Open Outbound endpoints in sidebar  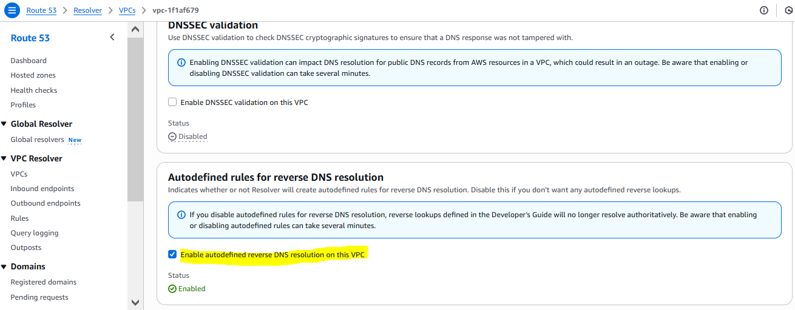(46, 203)
